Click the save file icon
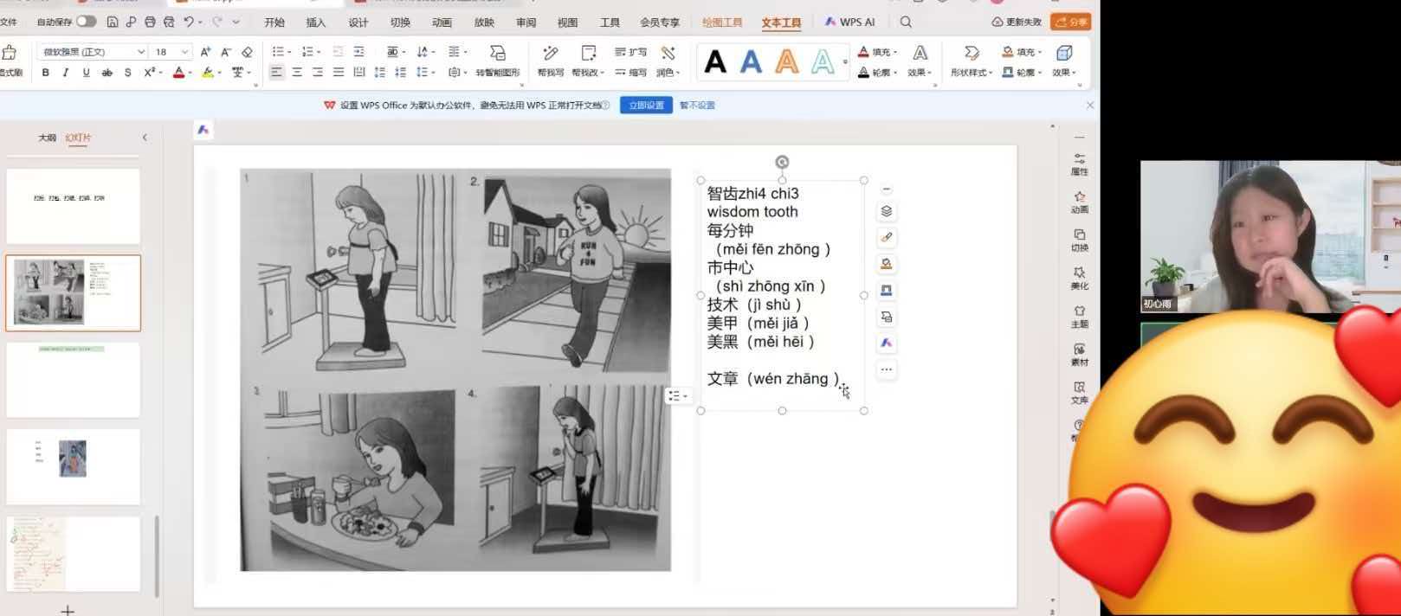 point(113,22)
